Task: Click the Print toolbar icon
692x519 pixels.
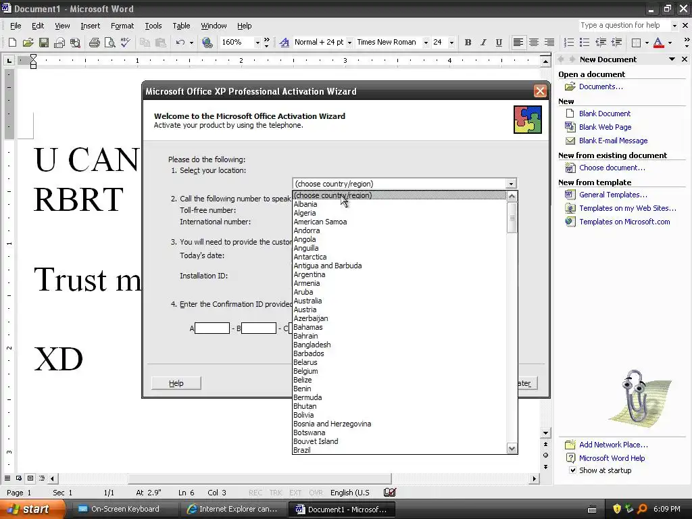Action: (x=95, y=43)
